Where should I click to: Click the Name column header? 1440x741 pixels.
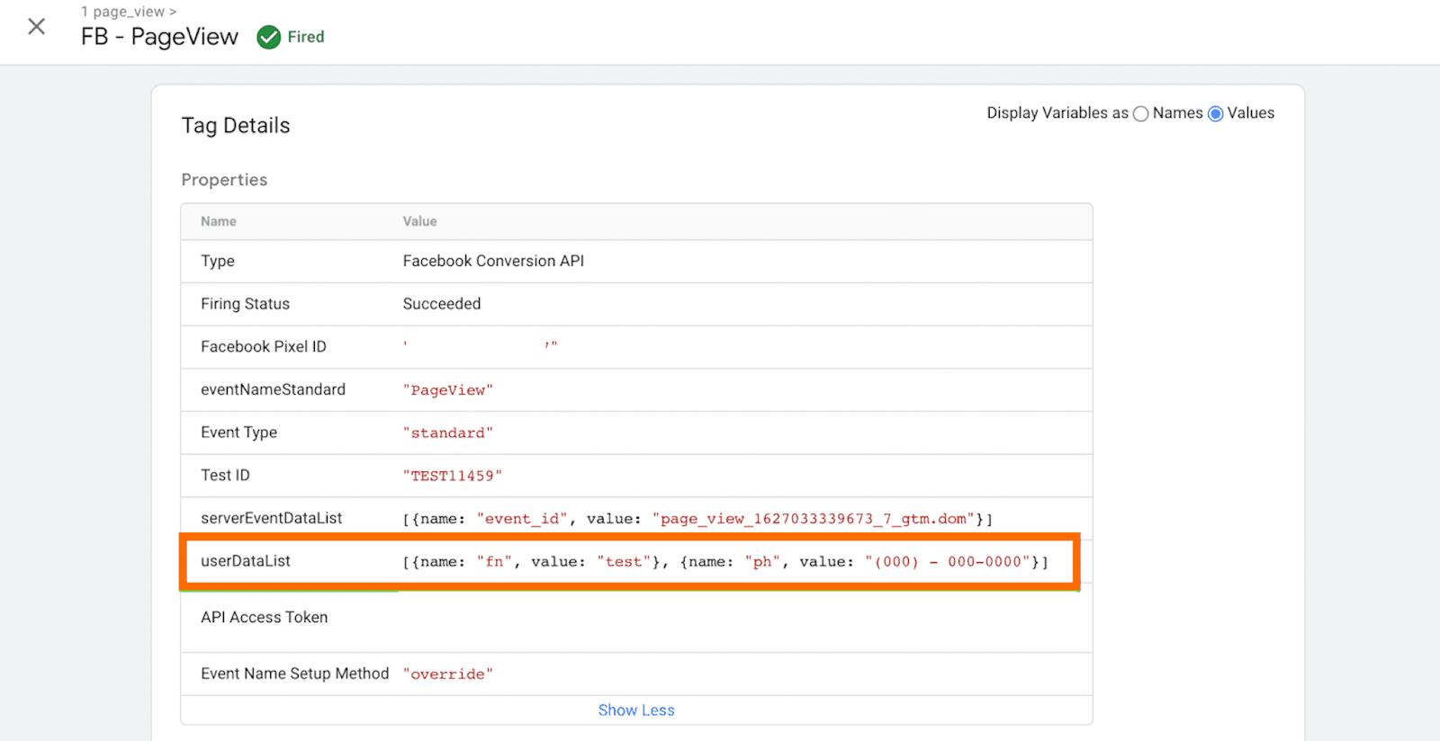[x=219, y=221]
